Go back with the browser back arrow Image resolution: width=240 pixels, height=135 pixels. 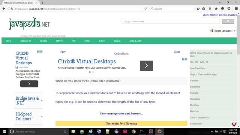4,9
